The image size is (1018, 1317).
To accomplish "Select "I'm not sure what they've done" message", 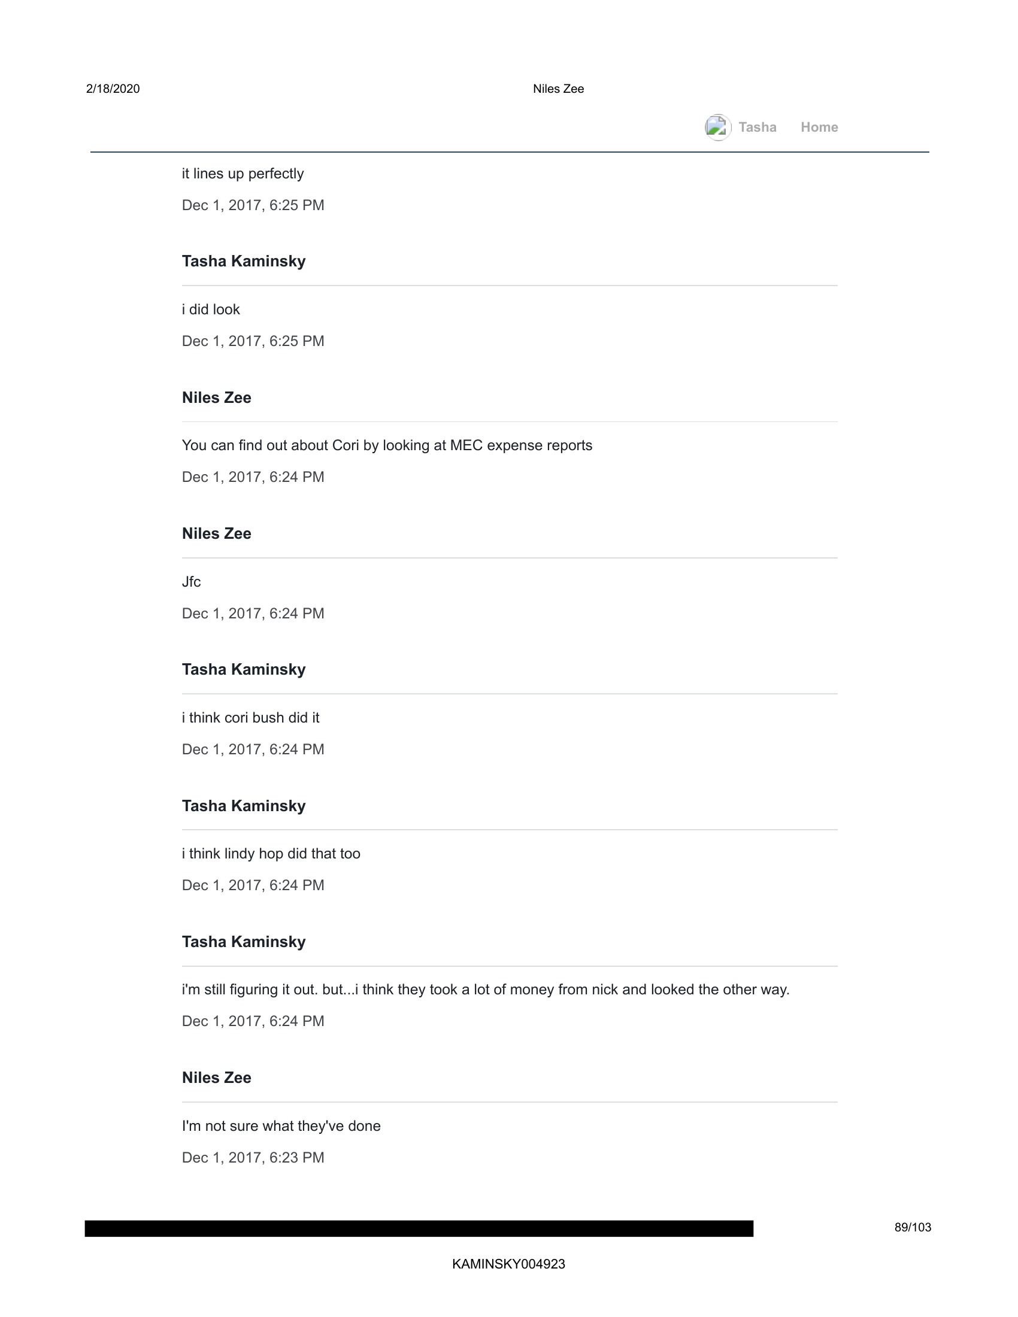I will coord(281,1126).
